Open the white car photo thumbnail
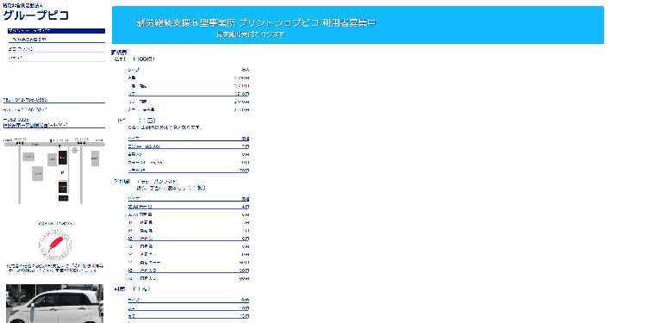 point(55,303)
